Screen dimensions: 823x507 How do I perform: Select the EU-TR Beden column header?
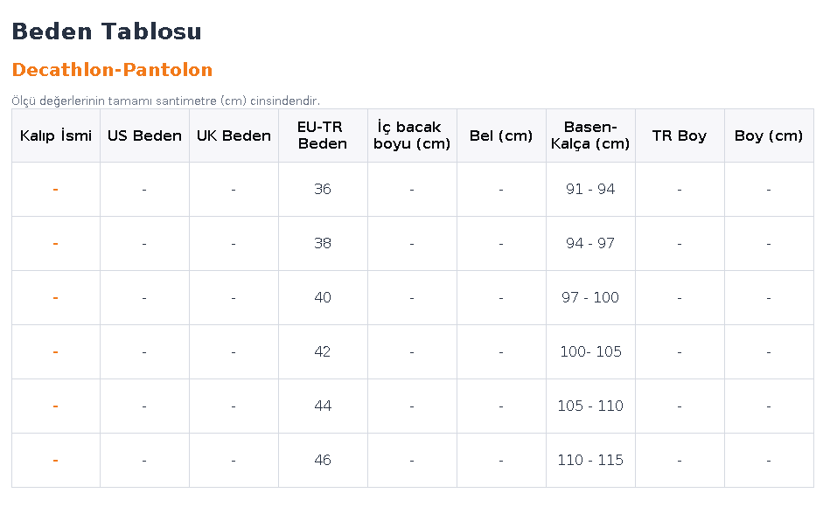click(x=323, y=135)
